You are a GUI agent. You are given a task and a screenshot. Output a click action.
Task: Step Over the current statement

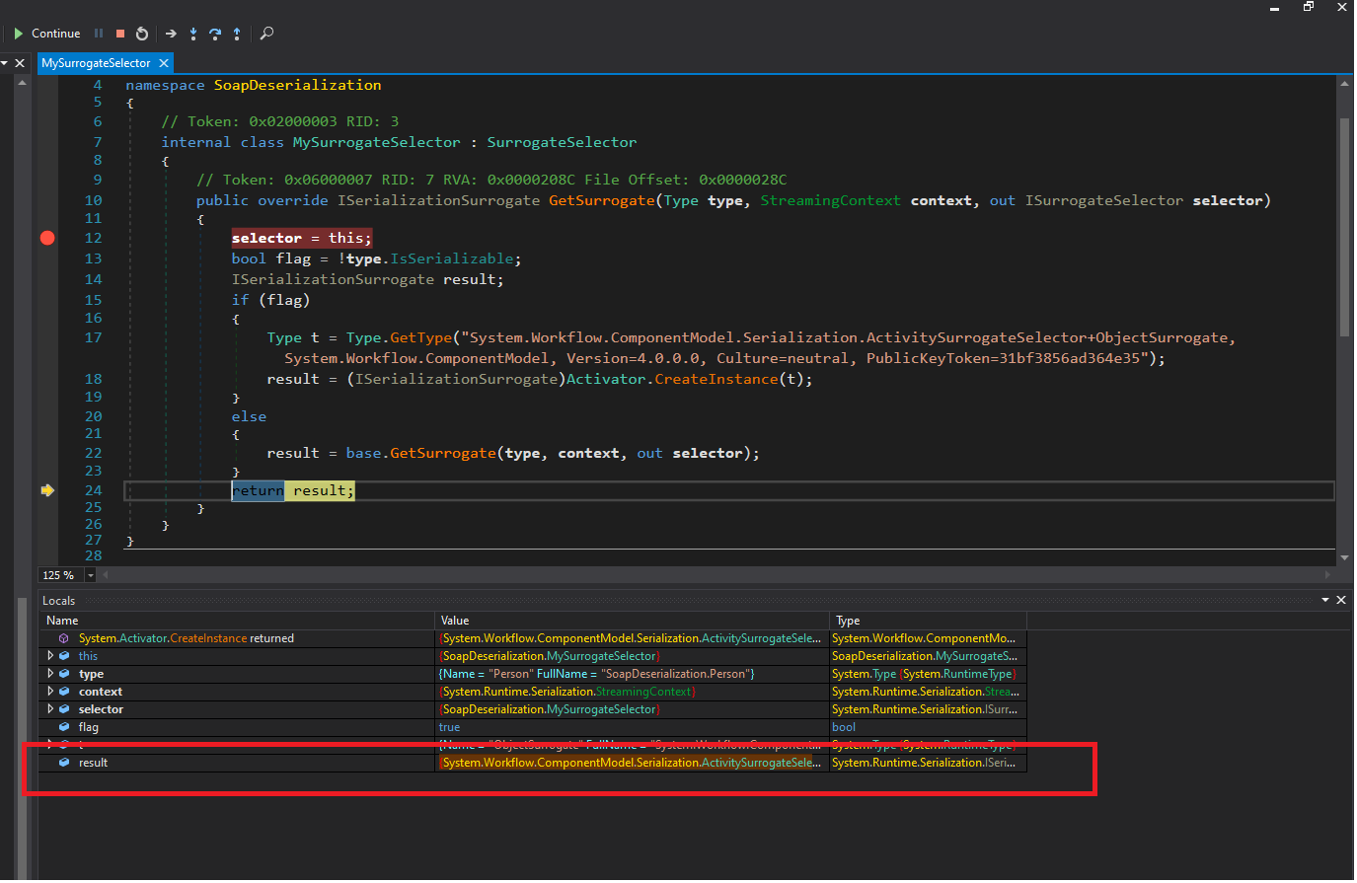215,34
